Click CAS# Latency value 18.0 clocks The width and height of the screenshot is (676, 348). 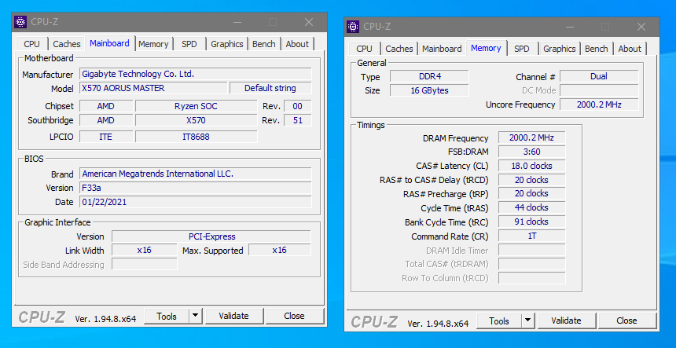pos(531,166)
